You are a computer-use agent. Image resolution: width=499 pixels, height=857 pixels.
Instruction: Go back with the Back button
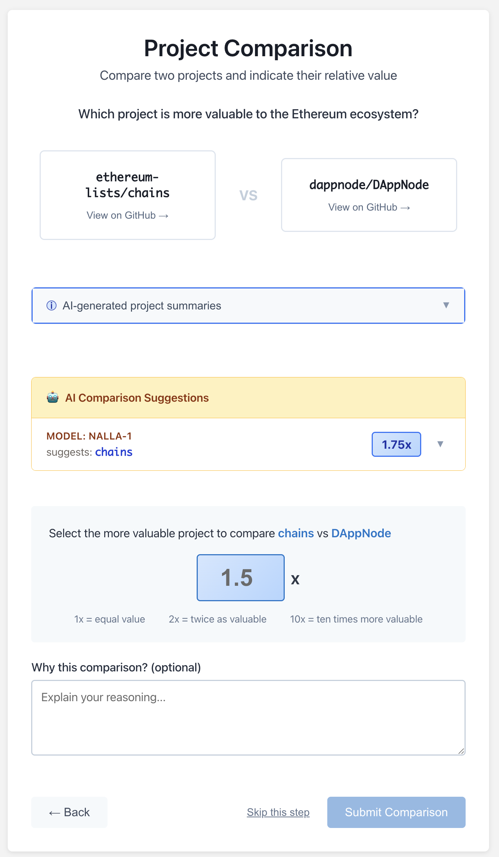[x=69, y=812]
